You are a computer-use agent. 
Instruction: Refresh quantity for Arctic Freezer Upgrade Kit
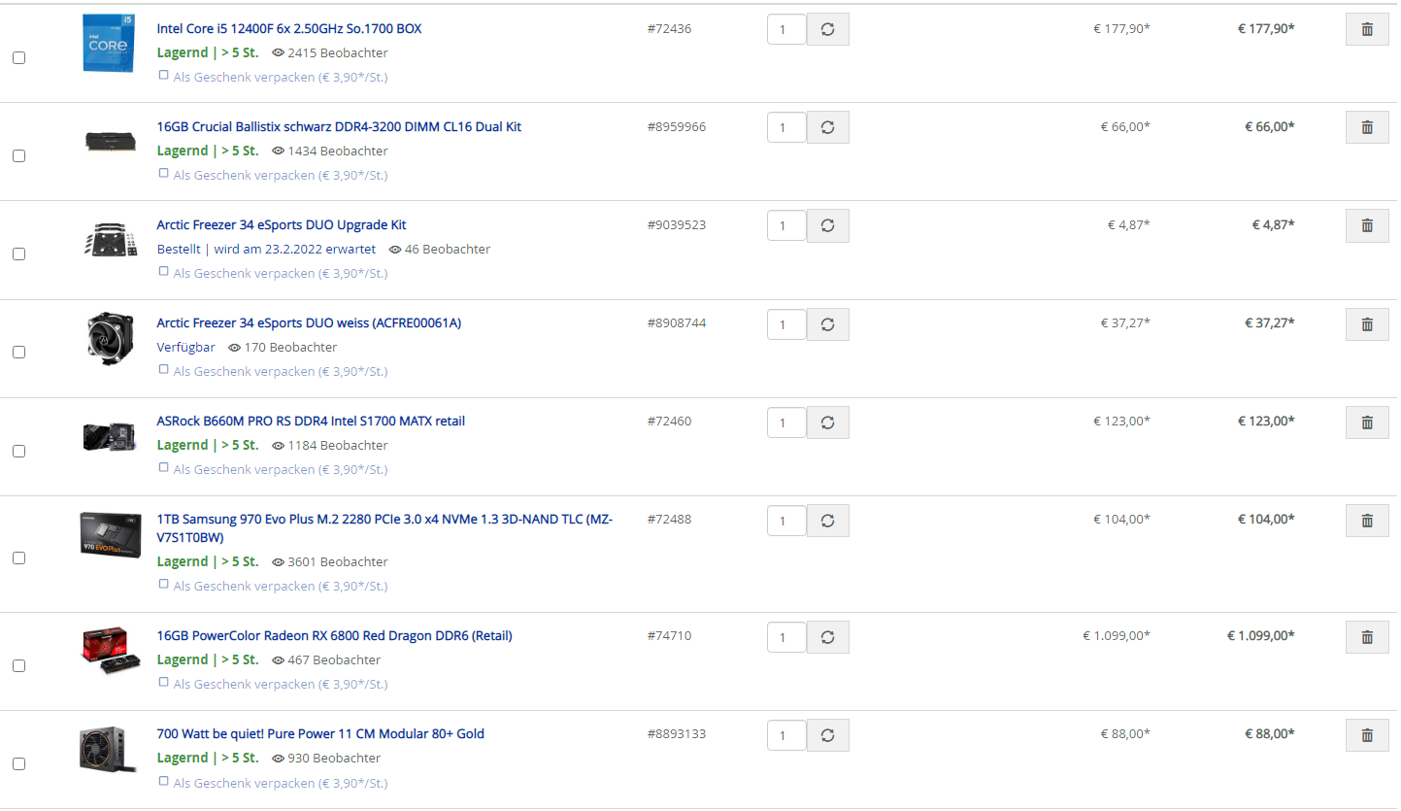coord(828,225)
